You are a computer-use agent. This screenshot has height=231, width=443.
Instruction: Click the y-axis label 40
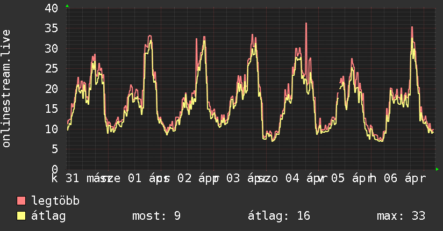pyautogui.click(x=52, y=8)
